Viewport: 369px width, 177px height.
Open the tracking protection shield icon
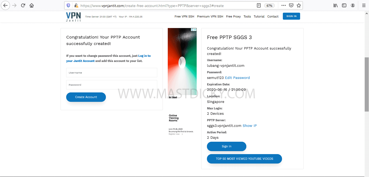(x=68, y=5)
